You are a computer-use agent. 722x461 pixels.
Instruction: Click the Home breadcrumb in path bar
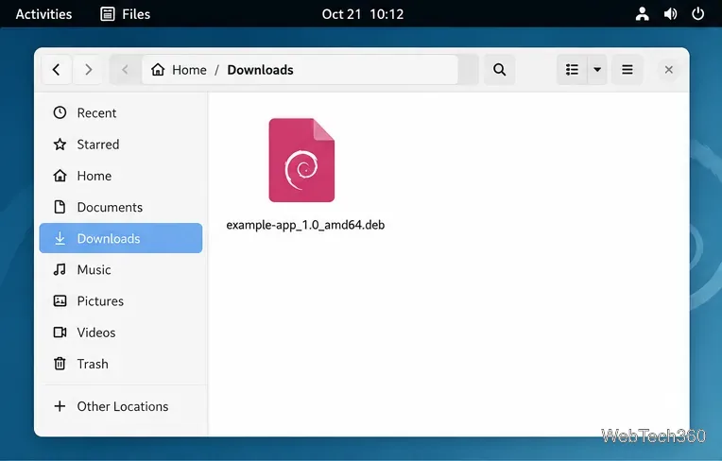tap(180, 70)
